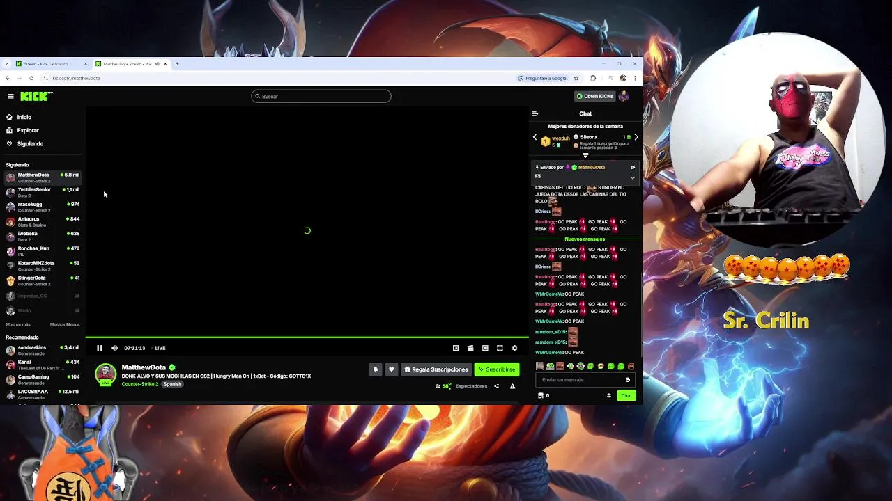Report the stream with the warning icon
Image resolution: width=892 pixels, height=501 pixels.
click(x=512, y=386)
